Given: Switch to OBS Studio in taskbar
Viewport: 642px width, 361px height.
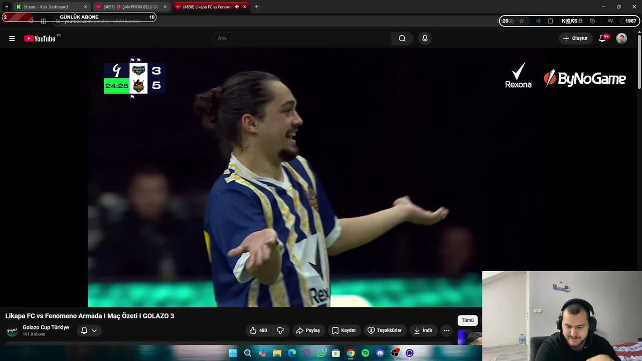Looking at the screenshot, I should pos(395,353).
